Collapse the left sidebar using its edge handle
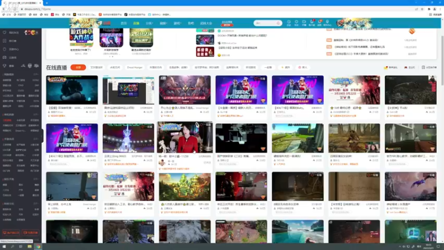The image size is (444, 250). [x=42, y=136]
